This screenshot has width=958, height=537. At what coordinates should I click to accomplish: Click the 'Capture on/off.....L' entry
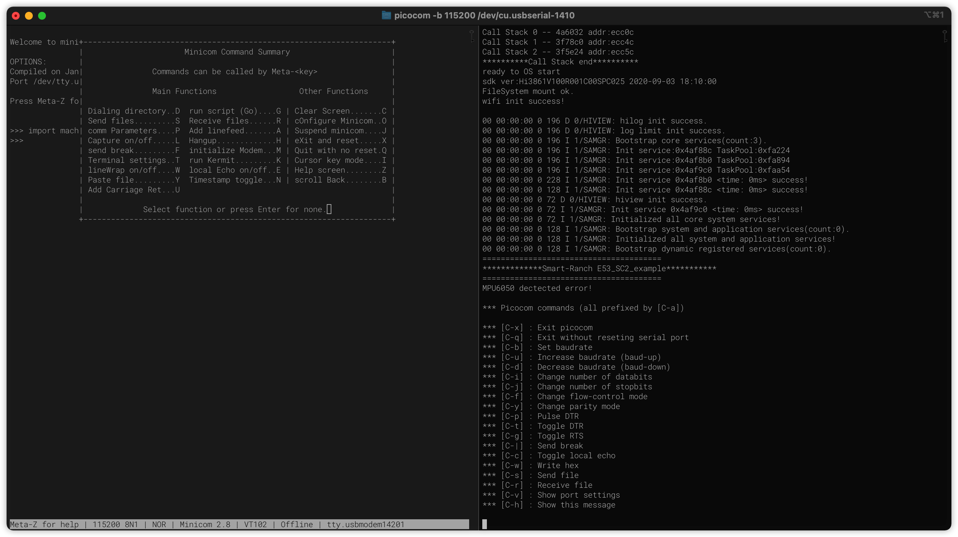134,140
